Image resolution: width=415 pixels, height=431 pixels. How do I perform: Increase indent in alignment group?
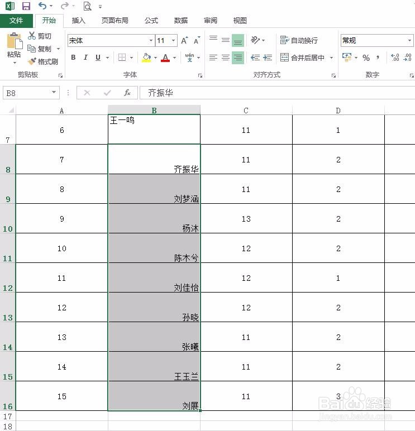(x=268, y=58)
